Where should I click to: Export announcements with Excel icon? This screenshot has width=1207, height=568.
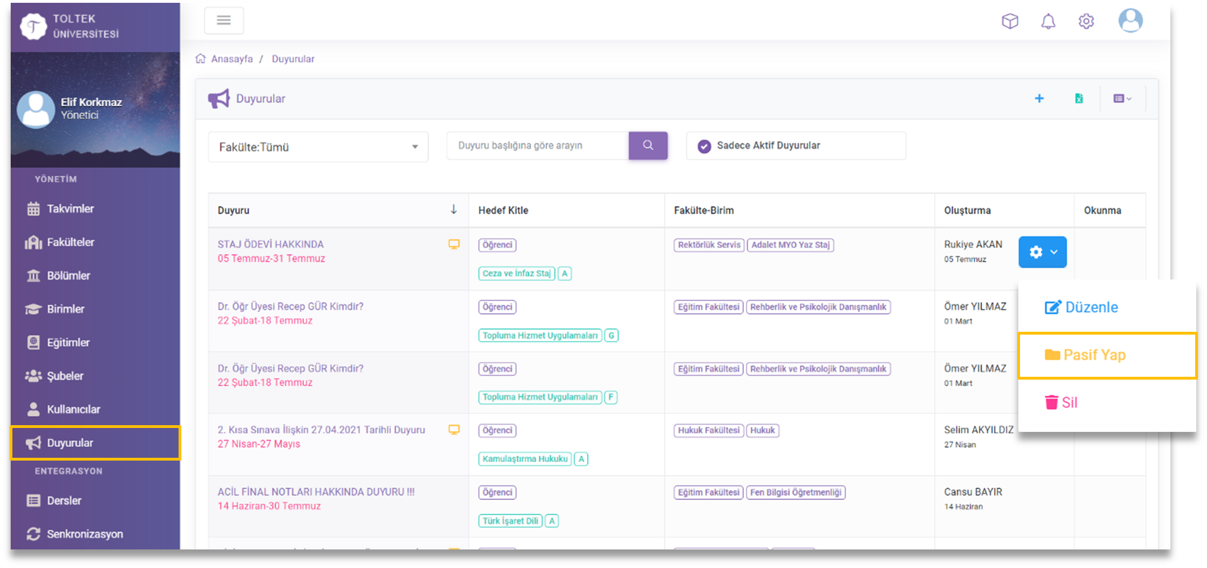pos(1079,99)
